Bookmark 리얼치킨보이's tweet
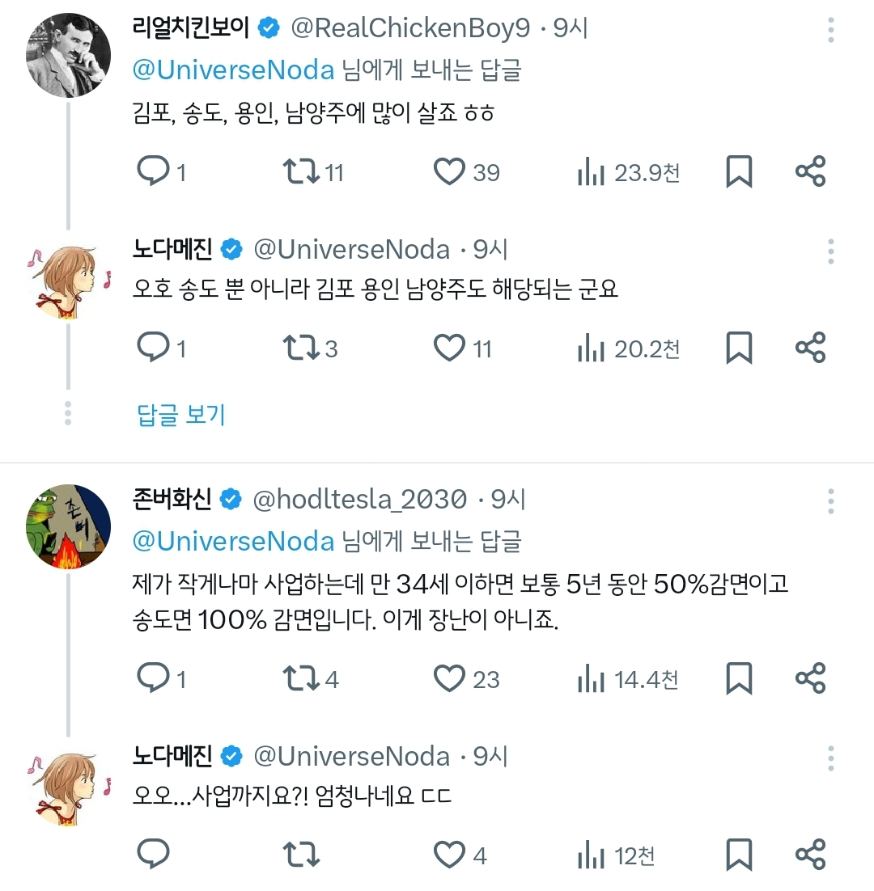 [x=737, y=171]
